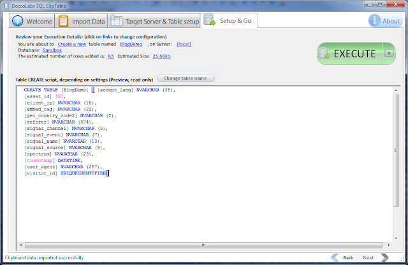
Task: Click the [asset_id] INT line
Action: [45, 96]
